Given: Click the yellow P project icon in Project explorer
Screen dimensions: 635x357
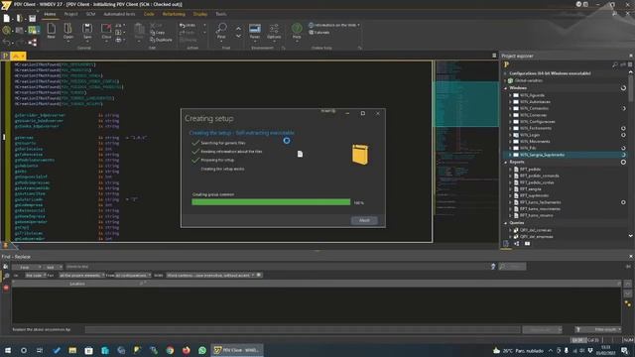Looking at the screenshot, I should (x=506, y=64).
